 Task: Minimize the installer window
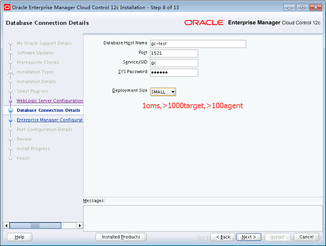pyautogui.click(x=289, y=8)
